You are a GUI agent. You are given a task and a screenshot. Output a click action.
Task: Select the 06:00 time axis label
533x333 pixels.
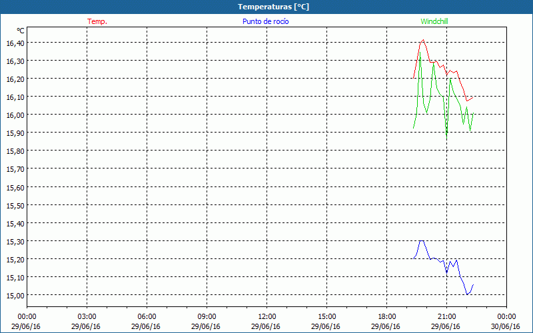tap(147, 316)
